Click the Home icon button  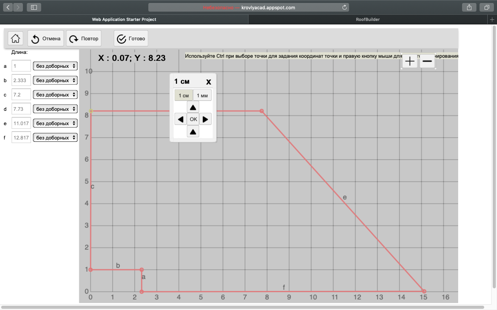[16, 38]
